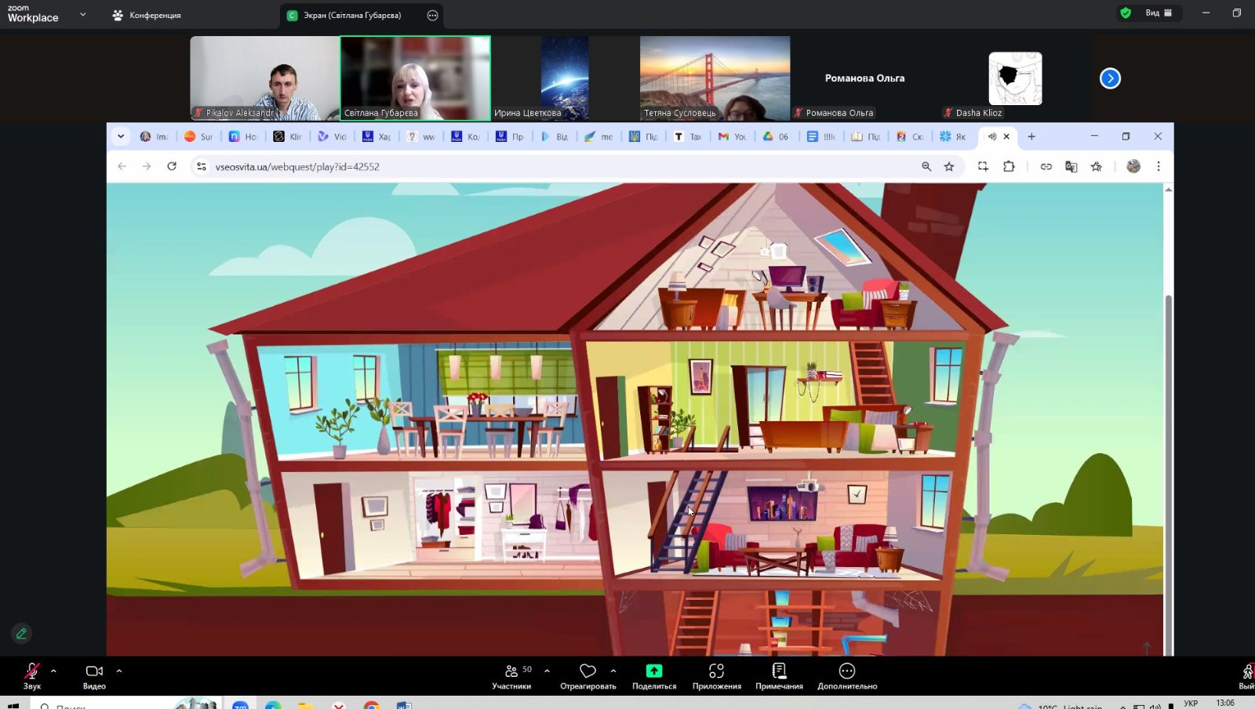Click the green Поделиться share screen icon
Screen dimensions: 1255x709
[653, 671]
